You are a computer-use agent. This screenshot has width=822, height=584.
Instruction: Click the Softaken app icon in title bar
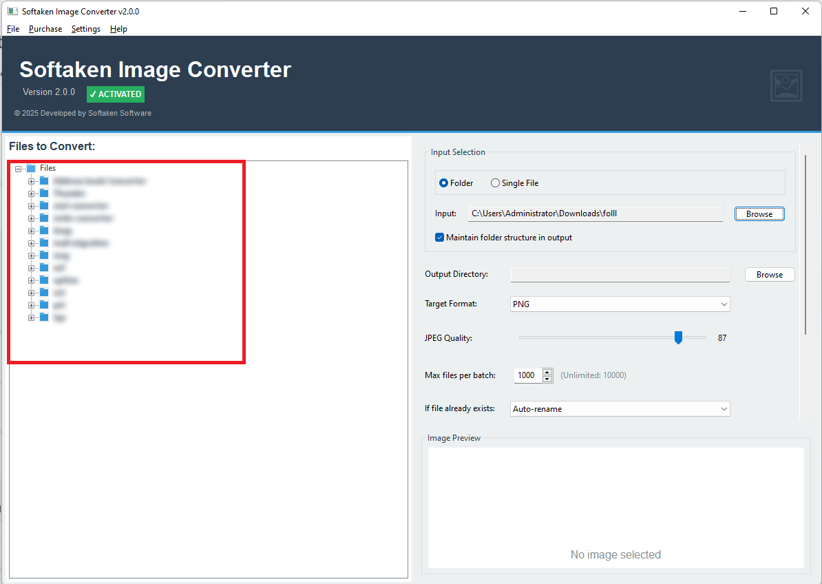[12, 11]
